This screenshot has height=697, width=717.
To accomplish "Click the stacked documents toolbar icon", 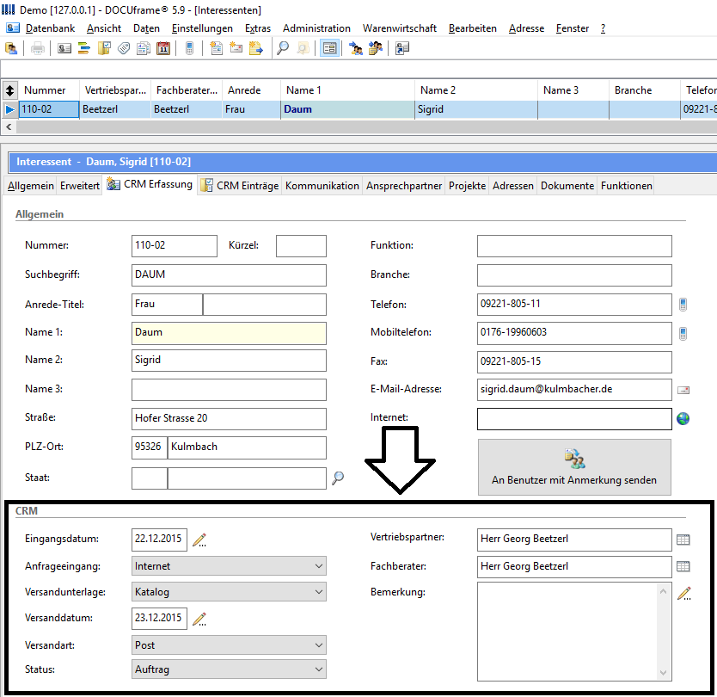I will coord(144,48).
